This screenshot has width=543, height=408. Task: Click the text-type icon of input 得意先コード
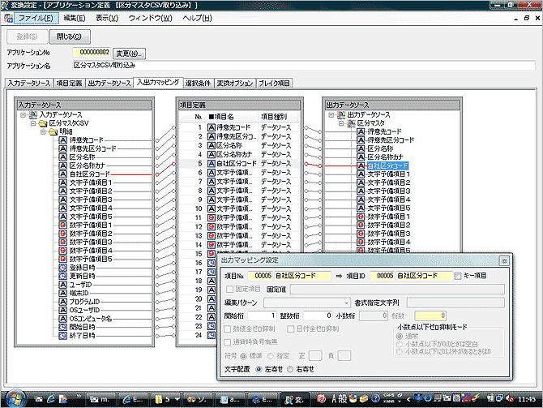pyautogui.click(x=62, y=140)
